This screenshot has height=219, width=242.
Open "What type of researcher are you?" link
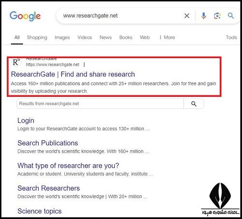pos(68,166)
